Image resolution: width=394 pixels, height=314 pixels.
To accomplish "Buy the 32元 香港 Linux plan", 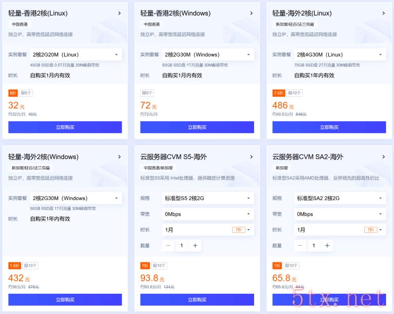I will [65, 127].
